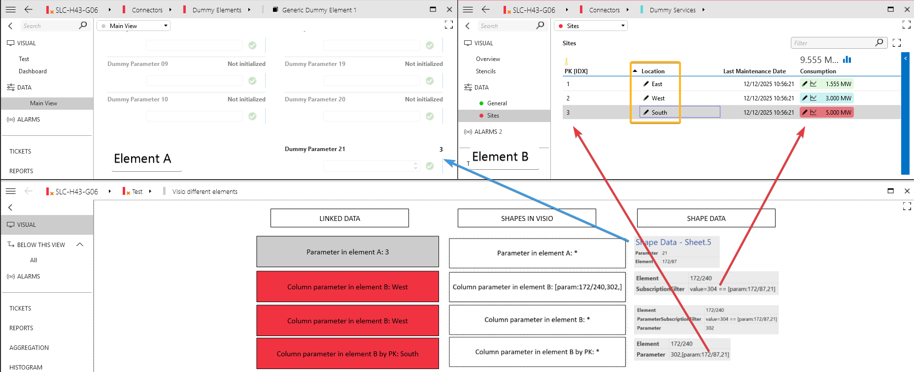The image size is (914, 372).
Task: Click the bar chart icon beside 9.555 M...
Action: [847, 60]
